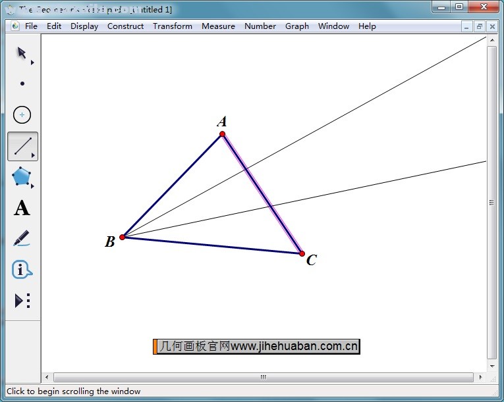This screenshot has width=504, height=402.
Task: Select the Marker tool
Action: point(22,238)
